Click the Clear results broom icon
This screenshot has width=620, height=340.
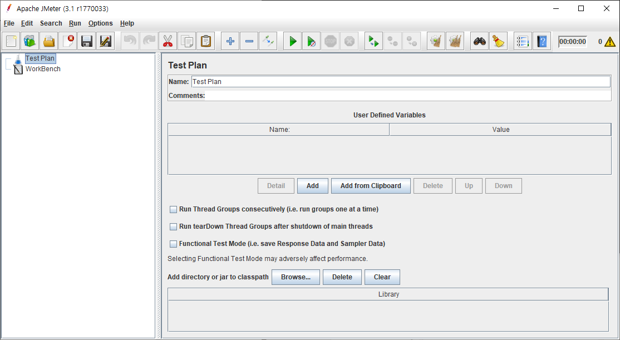(x=436, y=41)
